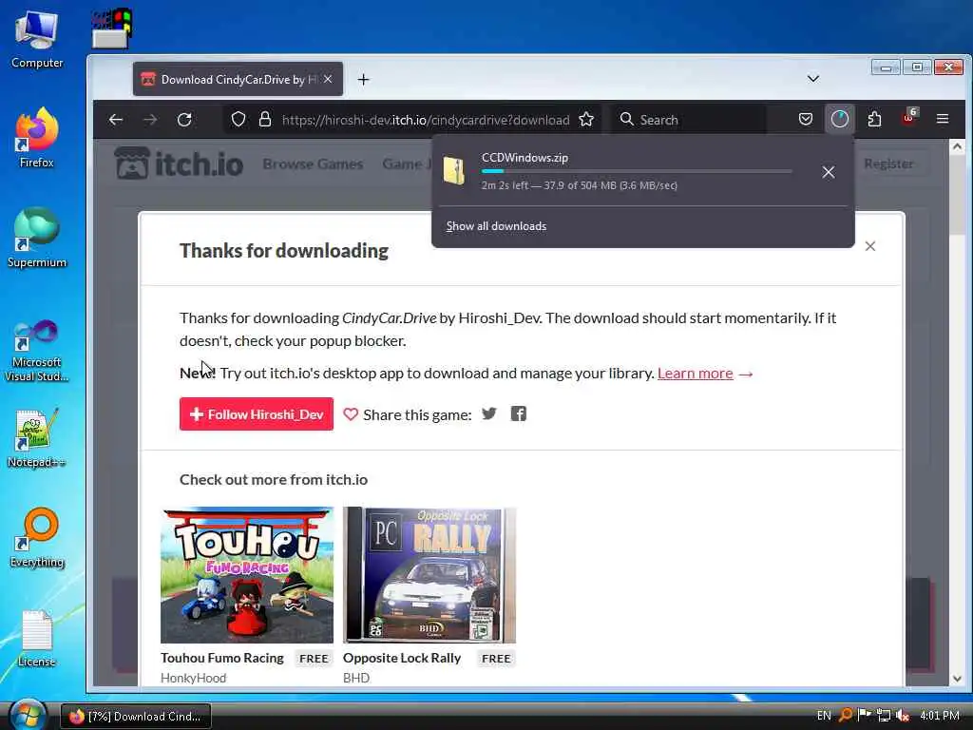Click the uBlock extension icon with badge 6
The image size is (973, 730).
(909, 117)
